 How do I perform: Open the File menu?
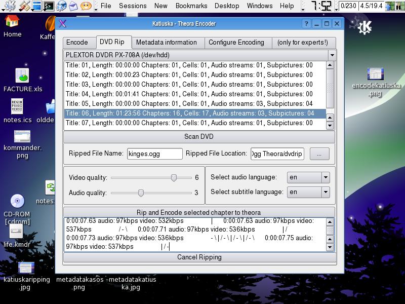tap(106, 6)
